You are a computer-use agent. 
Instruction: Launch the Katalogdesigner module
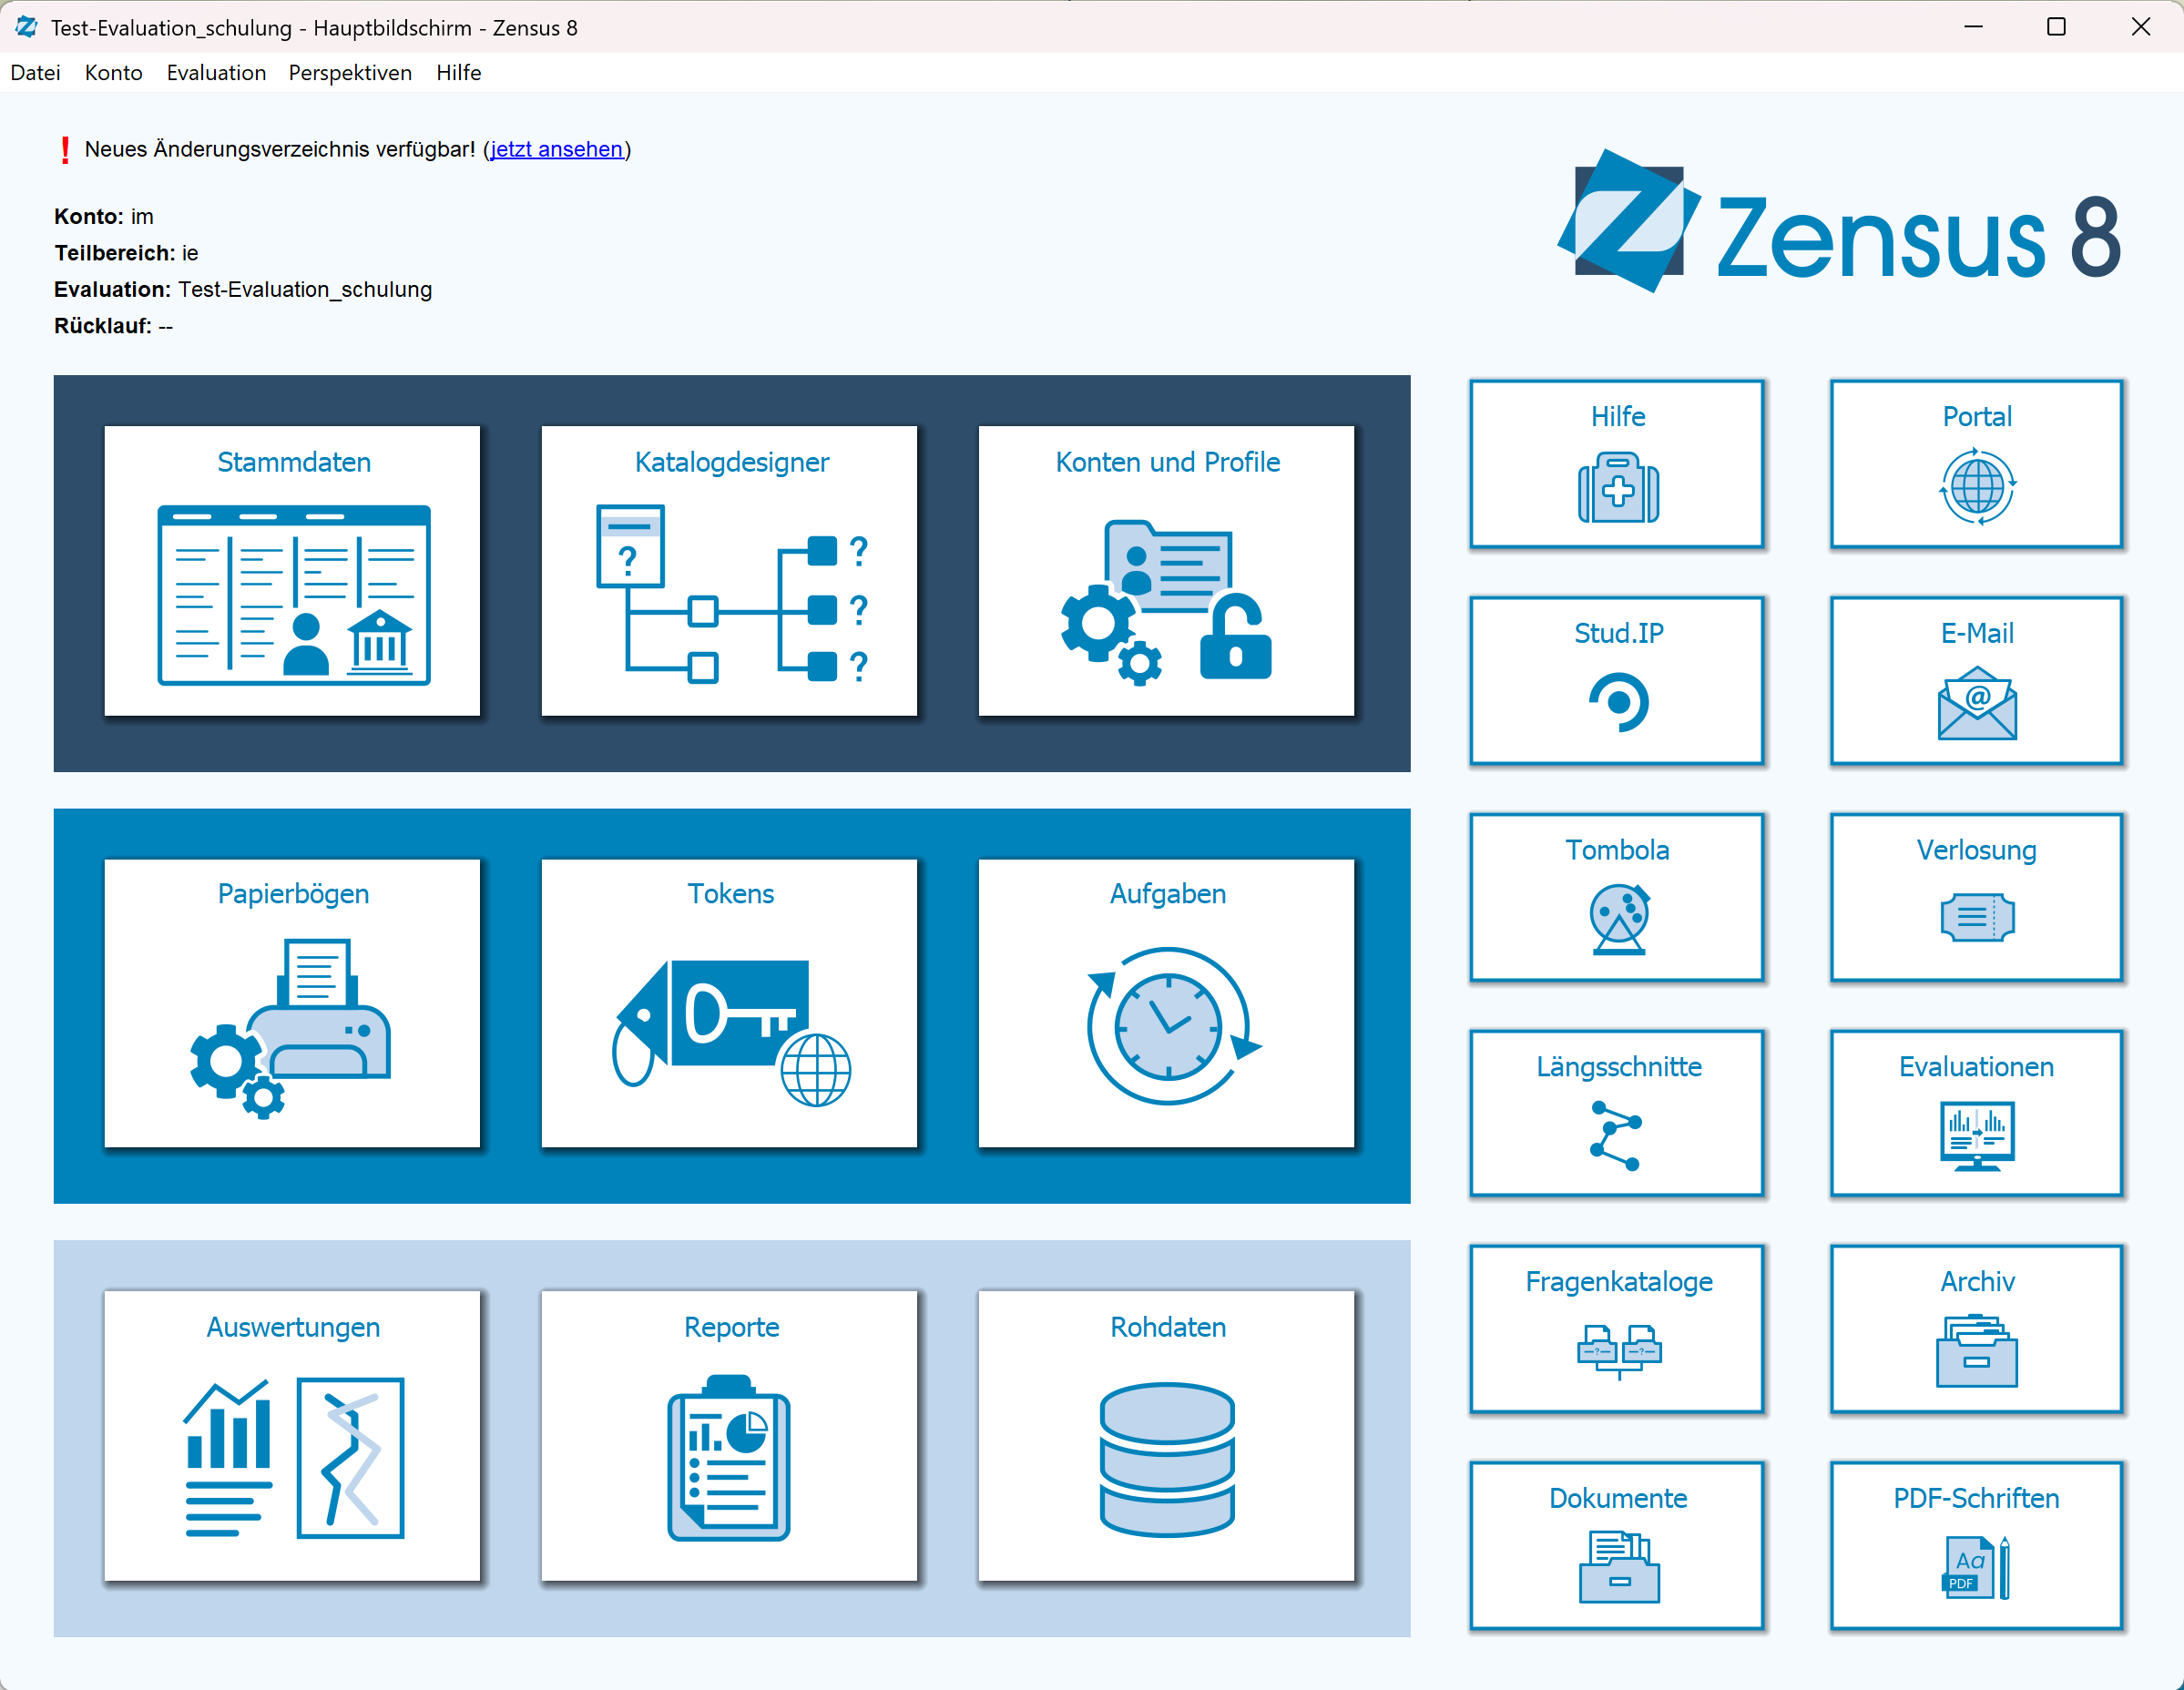pos(729,571)
